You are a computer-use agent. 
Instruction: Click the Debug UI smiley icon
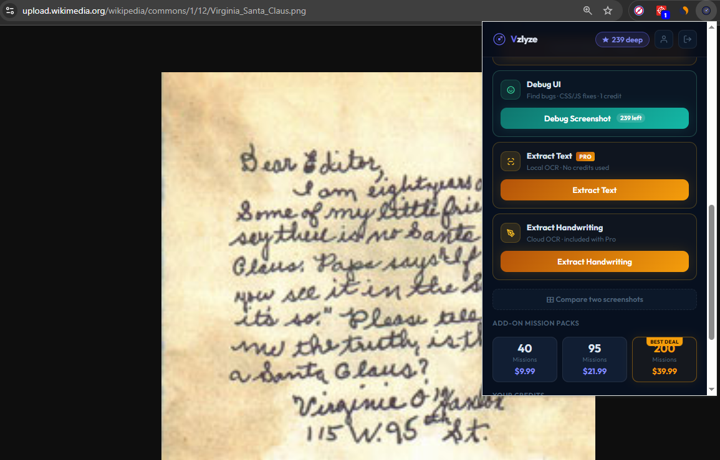click(x=510, y=90)
